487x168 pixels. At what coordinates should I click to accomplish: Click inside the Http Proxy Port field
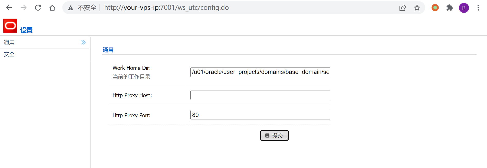click(260, 115)
